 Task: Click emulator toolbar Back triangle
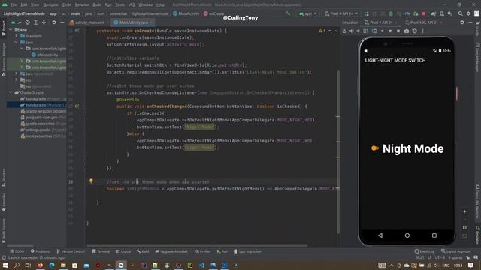point(383,31)
